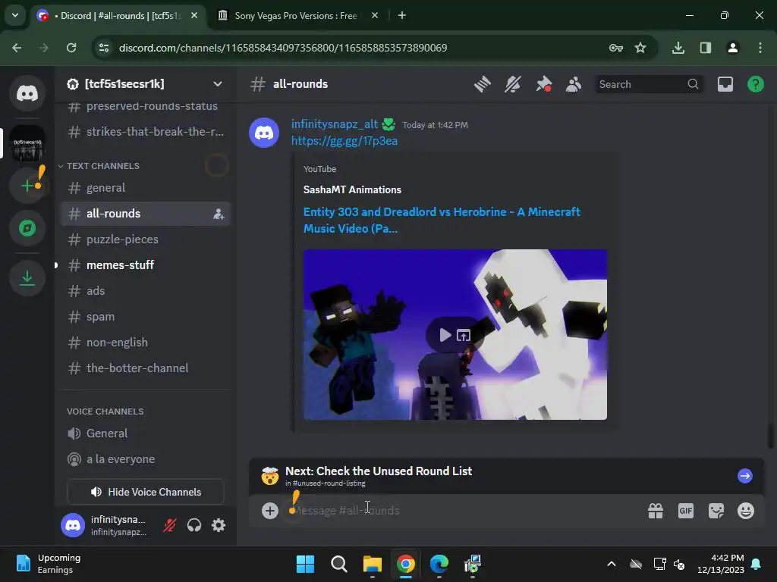Click infinitysnapz_alt username in message
This screenshot has height=582, width=777.
335,124
